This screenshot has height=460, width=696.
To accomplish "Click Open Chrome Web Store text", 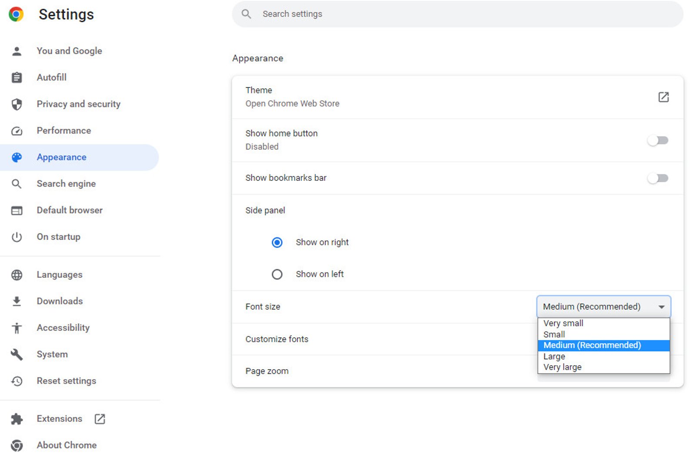I will [292, 103].
